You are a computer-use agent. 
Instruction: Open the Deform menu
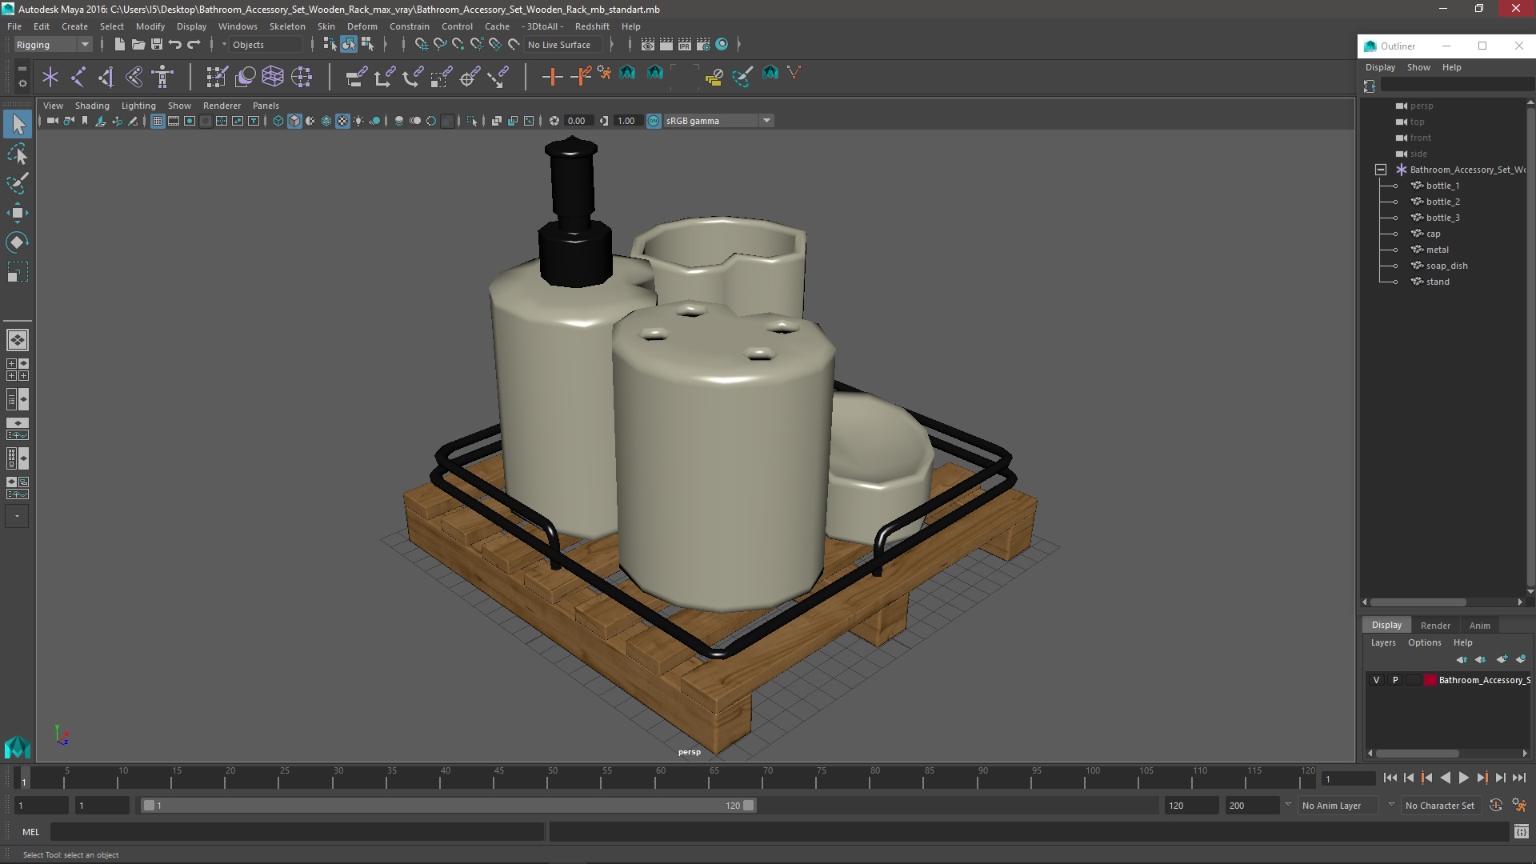click(362, 26)
